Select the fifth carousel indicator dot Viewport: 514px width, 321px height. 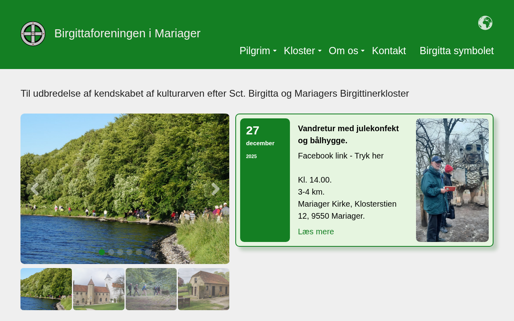click(x=139, y=252)
